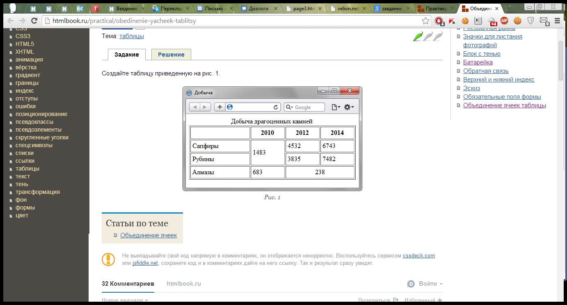Screen dimensions: 567x305
Task: Open the Объединение ячеек таблицы sidebar link
Action: click(505, 105)
